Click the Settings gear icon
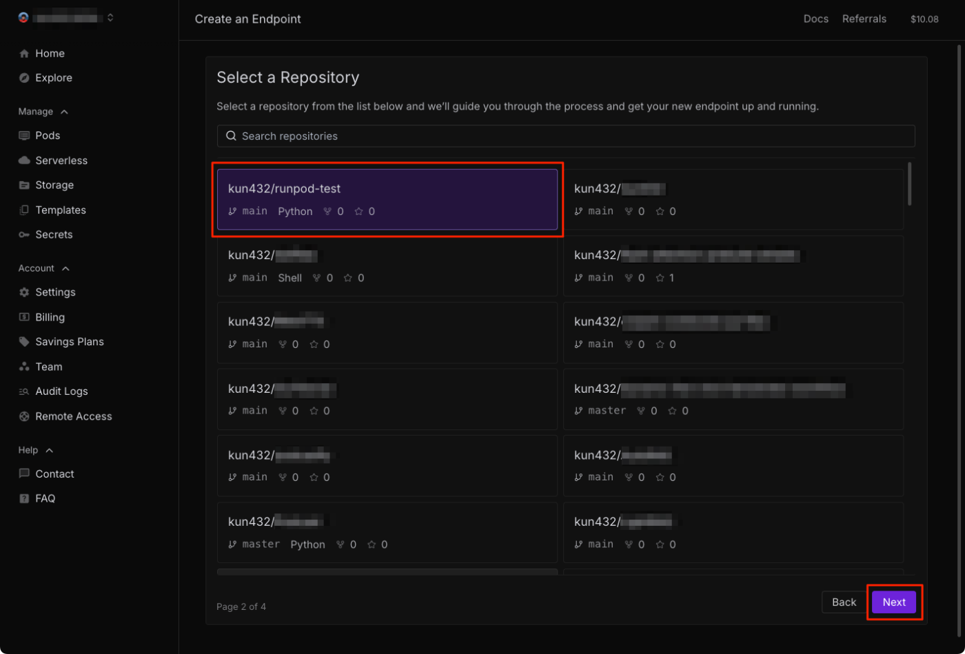Image resolution: width=965 pixels, height=654 pixels. click(x=24, y=292)
